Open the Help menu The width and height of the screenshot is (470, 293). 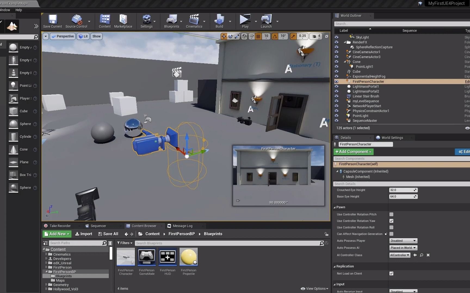pyautogui.click(x=19, y=10)
